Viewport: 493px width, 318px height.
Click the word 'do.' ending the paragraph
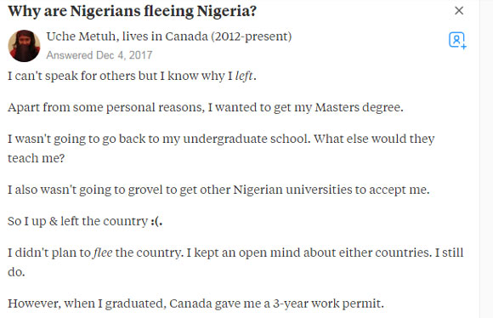pos(16,272)
